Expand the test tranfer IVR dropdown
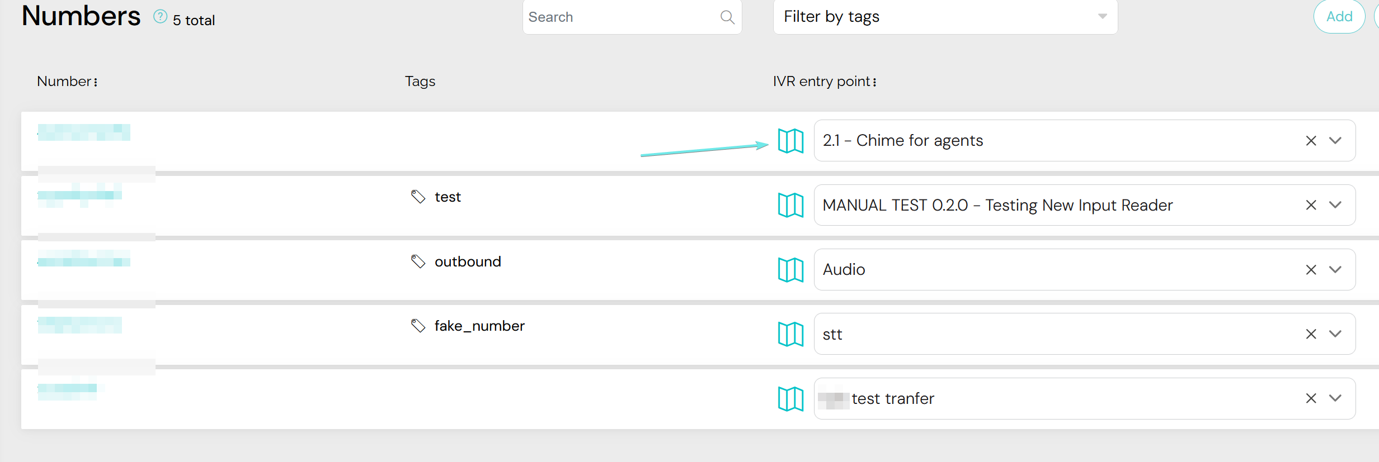This screenshot has height=462, width=1379. click(1335, 398)
